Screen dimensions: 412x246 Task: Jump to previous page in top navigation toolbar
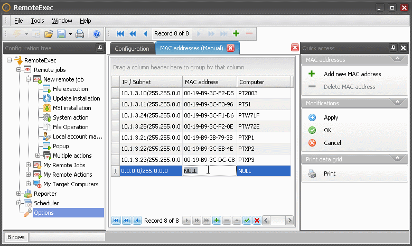pos(133,33)
